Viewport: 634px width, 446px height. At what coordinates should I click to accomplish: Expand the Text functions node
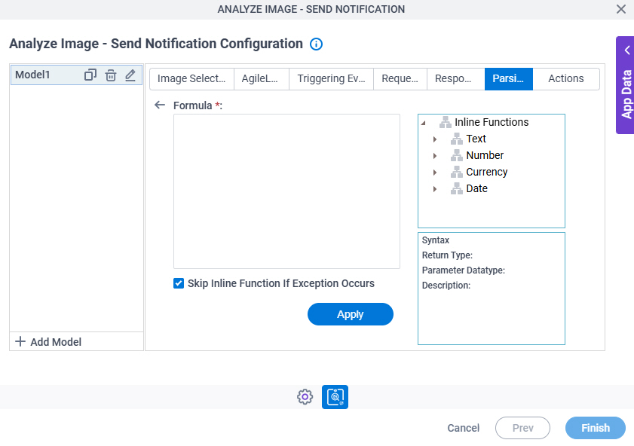coord(435,139)
